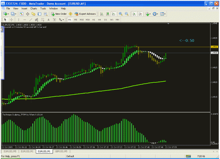Screen dimensions: 220x159
Task: Select the M15 timeframe button
Action: pyautogui.click(x=82, y=20)
